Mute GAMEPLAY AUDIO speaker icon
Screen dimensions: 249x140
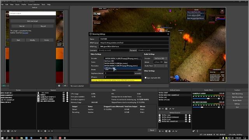pyautogui.click(x=219, y=98)
